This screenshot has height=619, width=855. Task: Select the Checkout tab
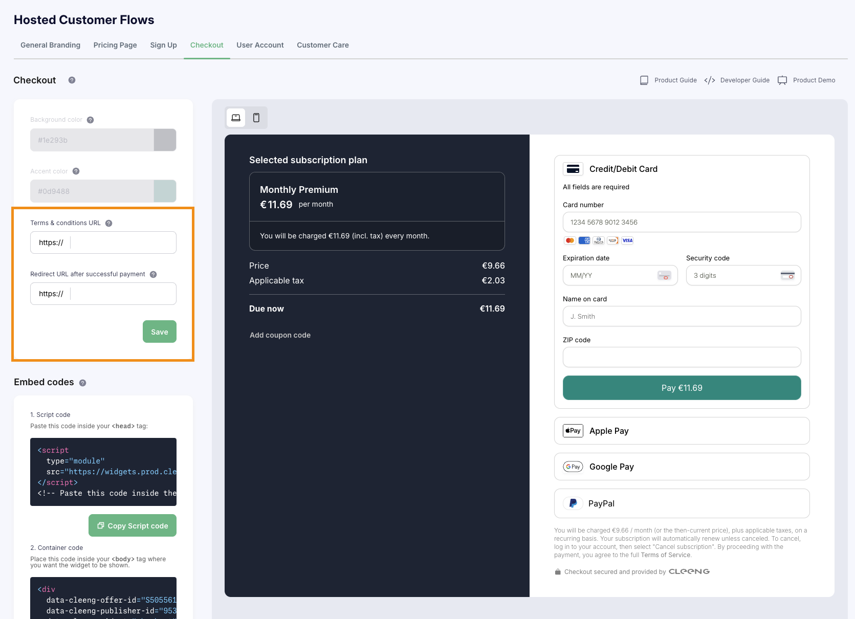click(207, 45)
